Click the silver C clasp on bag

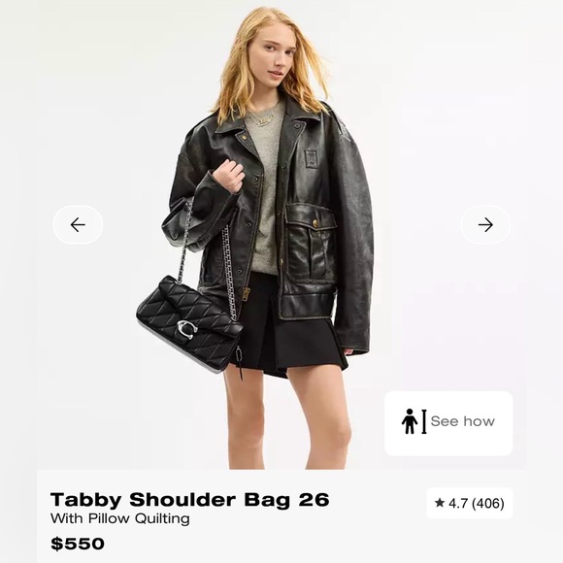tap(186, 328)
